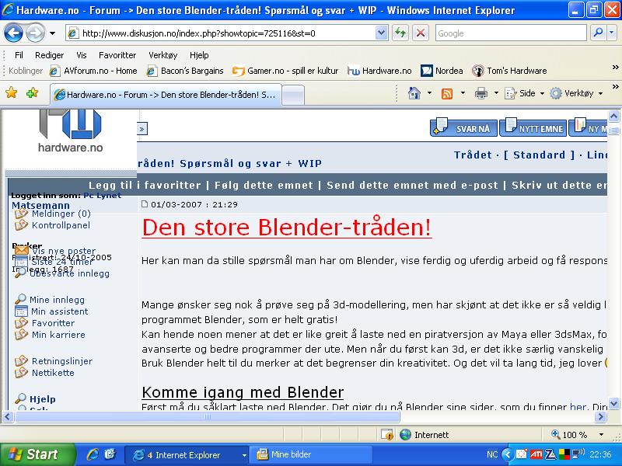Screen dimensions: 622x466
Task: Open Kontrollpanel in sidebar
Action: click(61, 225)
